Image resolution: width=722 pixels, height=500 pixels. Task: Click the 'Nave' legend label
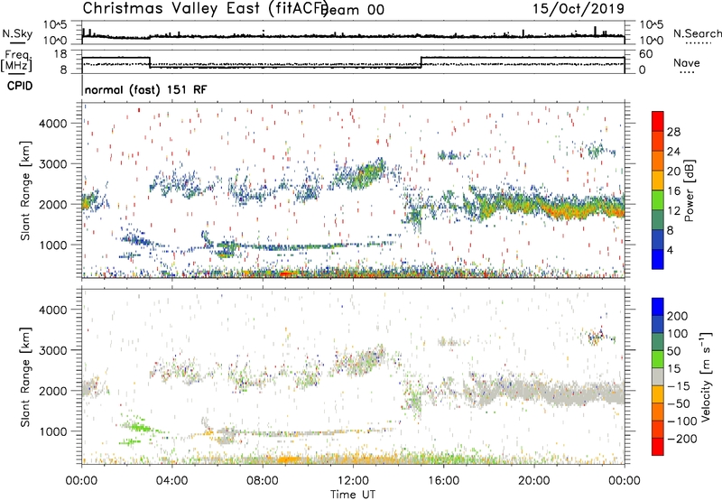pyautogui.click(x=687, y=63)
